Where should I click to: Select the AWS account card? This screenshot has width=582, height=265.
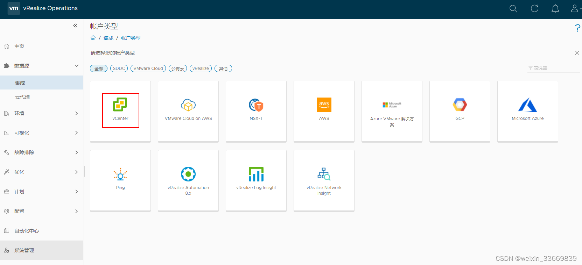(324, 111)
